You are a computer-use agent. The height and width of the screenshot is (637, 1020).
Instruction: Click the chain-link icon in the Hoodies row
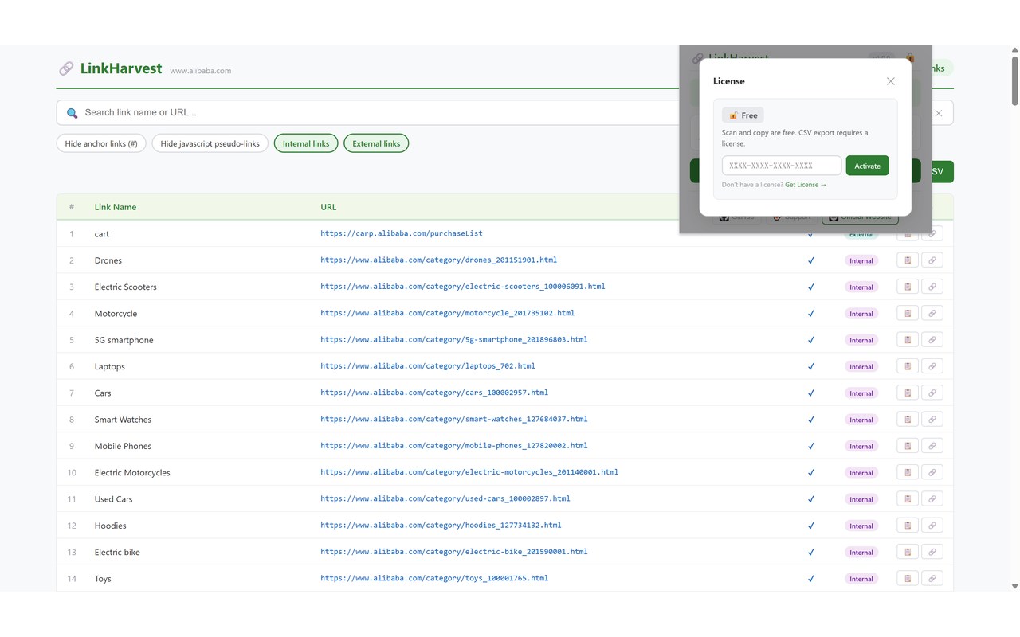click(x=932, y=526)
